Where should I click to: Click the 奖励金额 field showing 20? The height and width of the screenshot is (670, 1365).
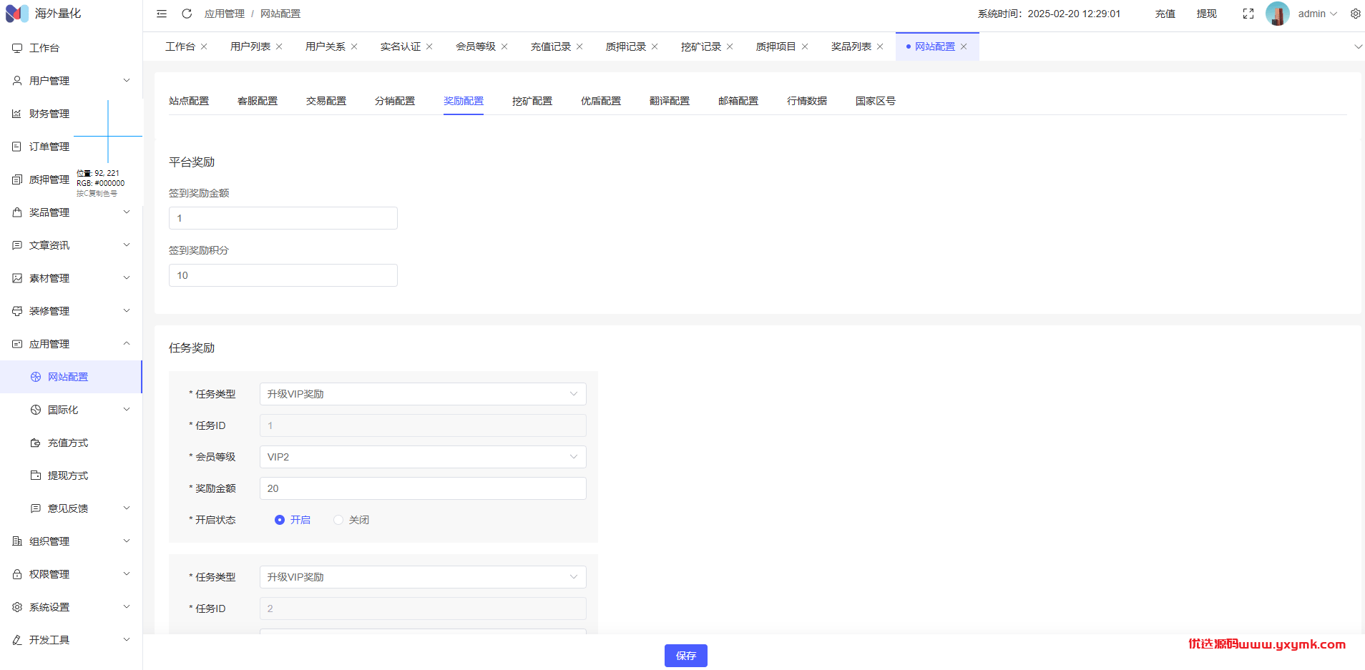pos(423,488)
